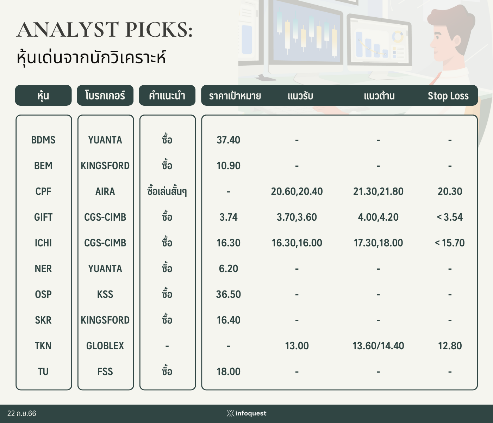Click the TU stock symbol
The height and width of the screenshot is (423, 493).
[x=43, y=372]
